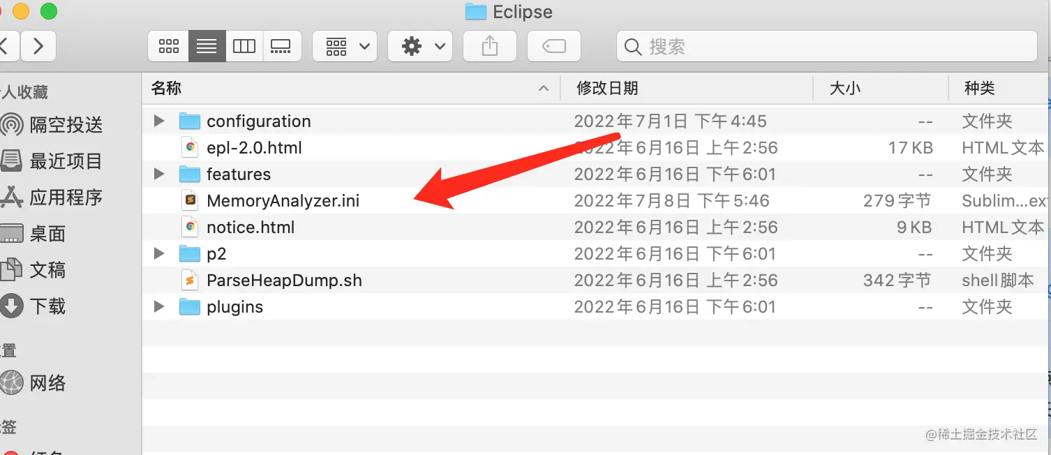Switch to list view in toolbar
The image size is (1051, 455).
click(x=207, y=47)
